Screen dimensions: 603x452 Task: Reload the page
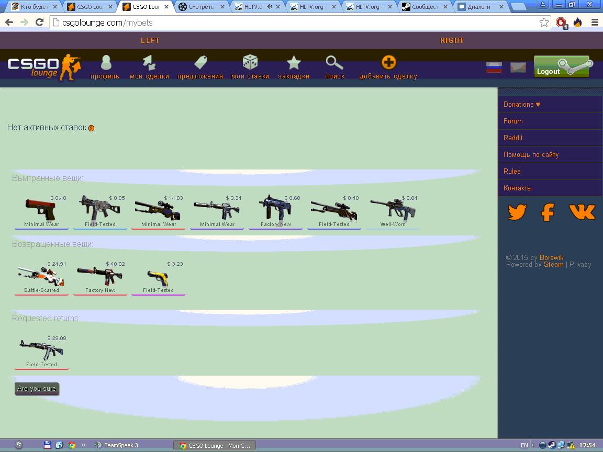[39, 22]
